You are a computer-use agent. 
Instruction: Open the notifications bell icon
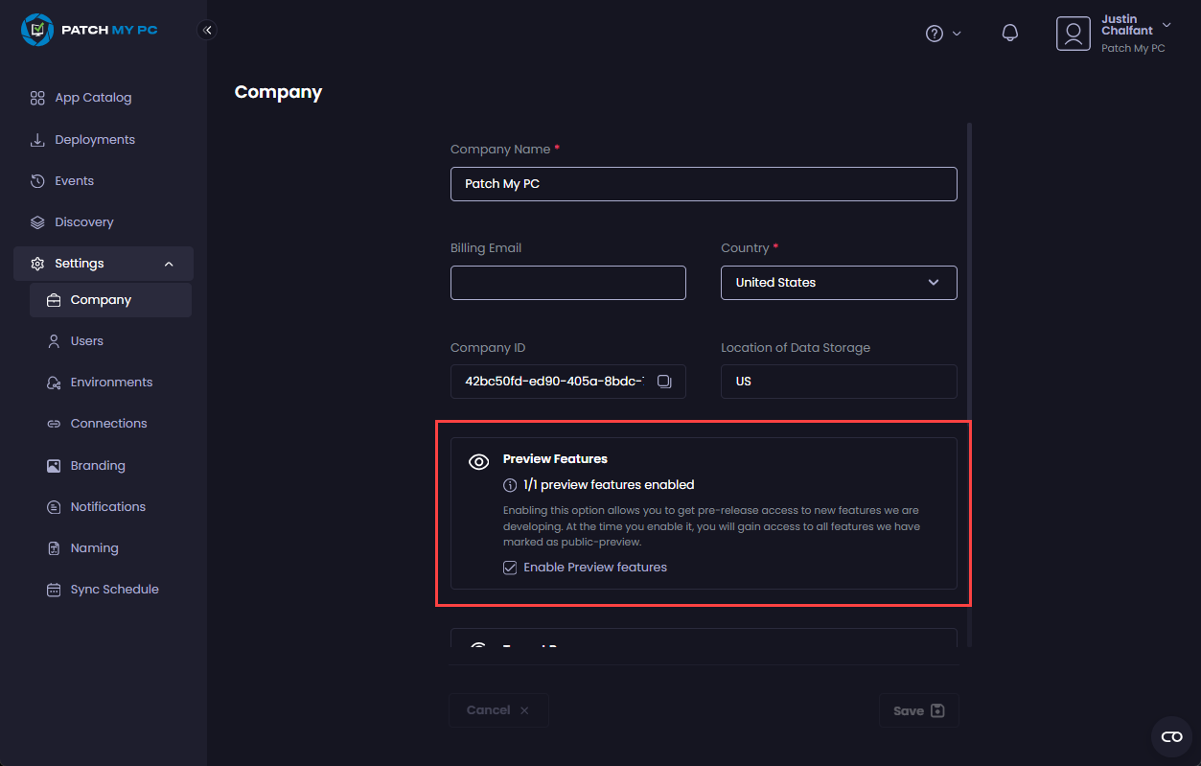coord(1009,34)
